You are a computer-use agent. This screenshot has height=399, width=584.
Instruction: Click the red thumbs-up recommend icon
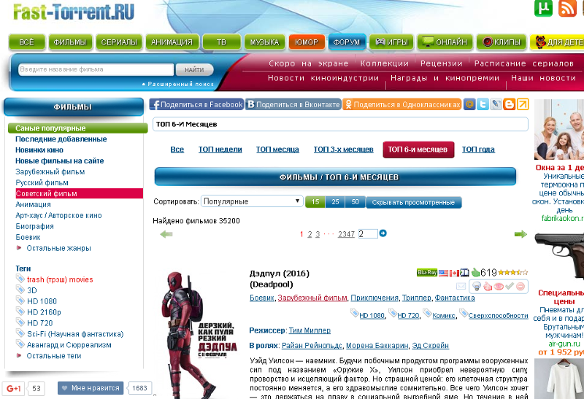pyautogui.click(x=488, y=286)
